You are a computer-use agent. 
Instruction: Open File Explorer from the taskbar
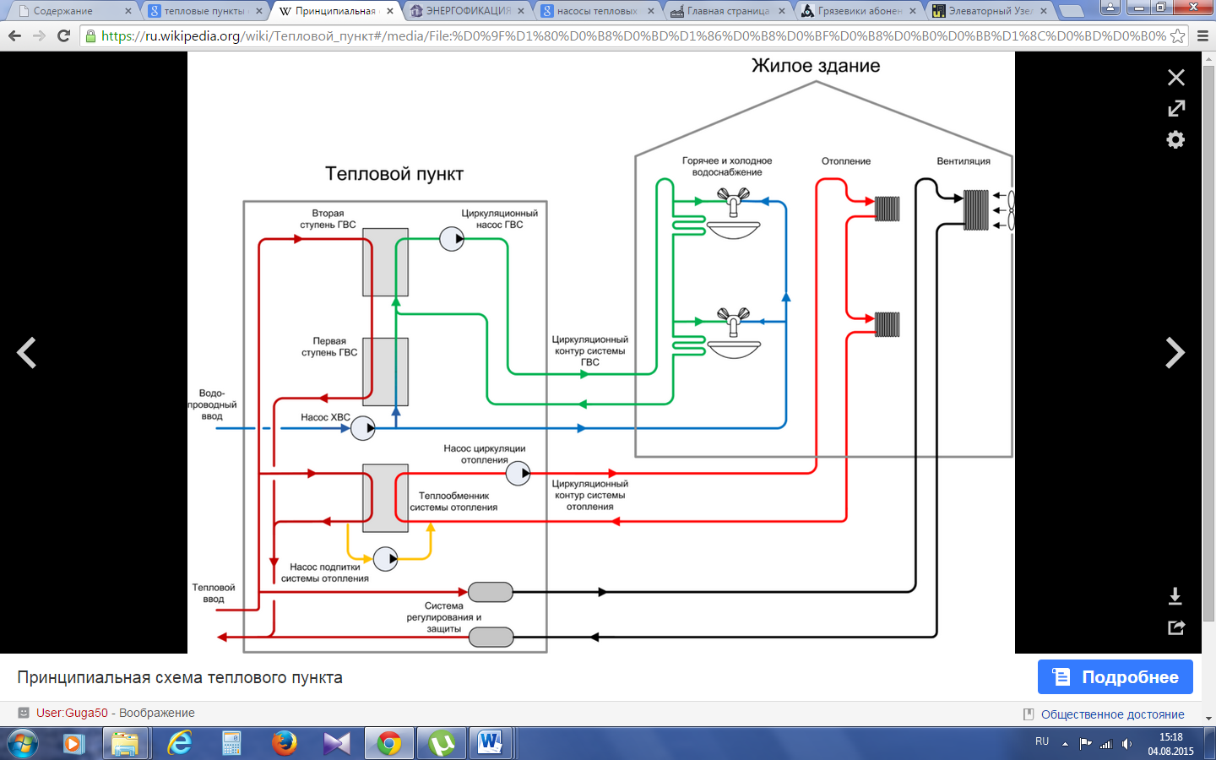126,743
